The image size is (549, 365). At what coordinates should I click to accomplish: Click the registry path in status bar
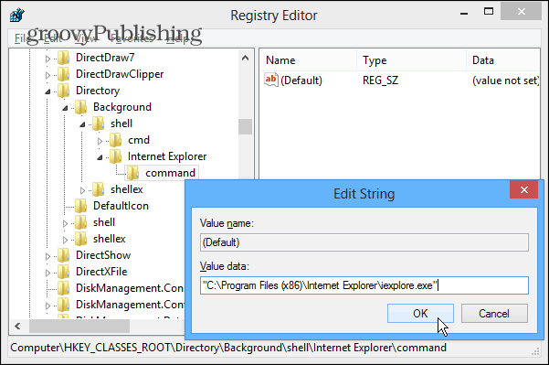(x=228, y=348)
